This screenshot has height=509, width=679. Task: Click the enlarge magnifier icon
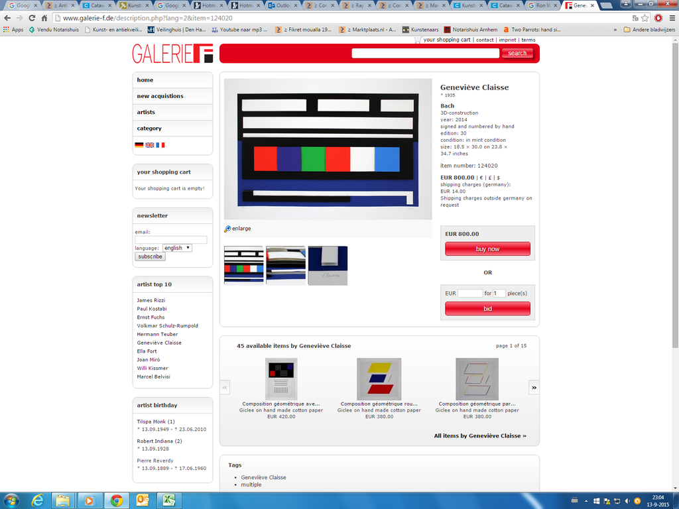pyautogui.click(x=227, y=229)
